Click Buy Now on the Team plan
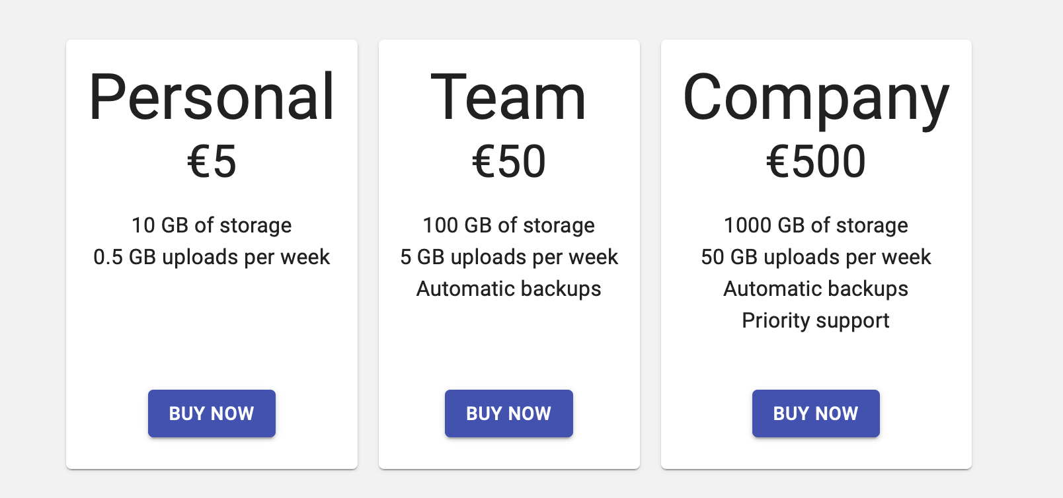Viewport: 1063px width, 498px height. coord(509,413)
